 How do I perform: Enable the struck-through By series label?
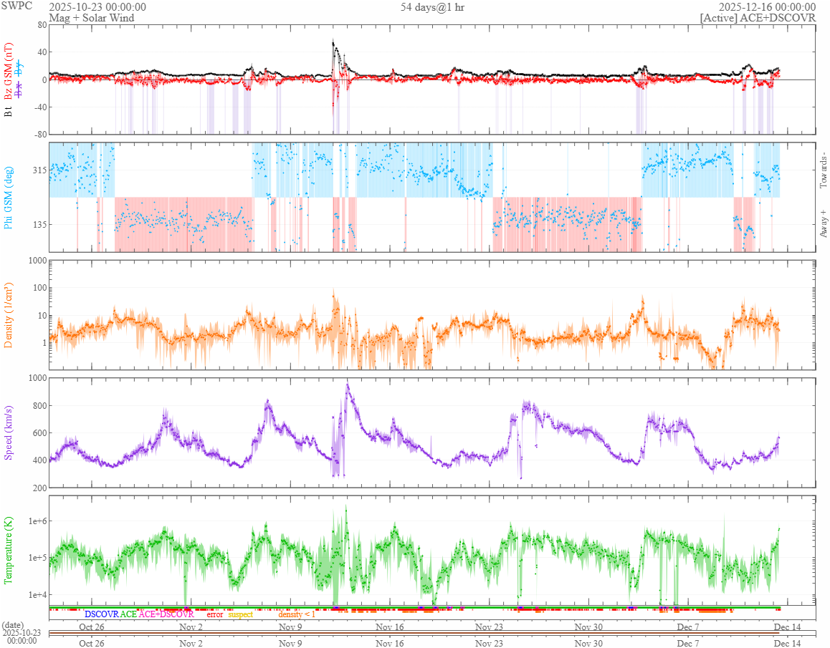tap(19, 68)
